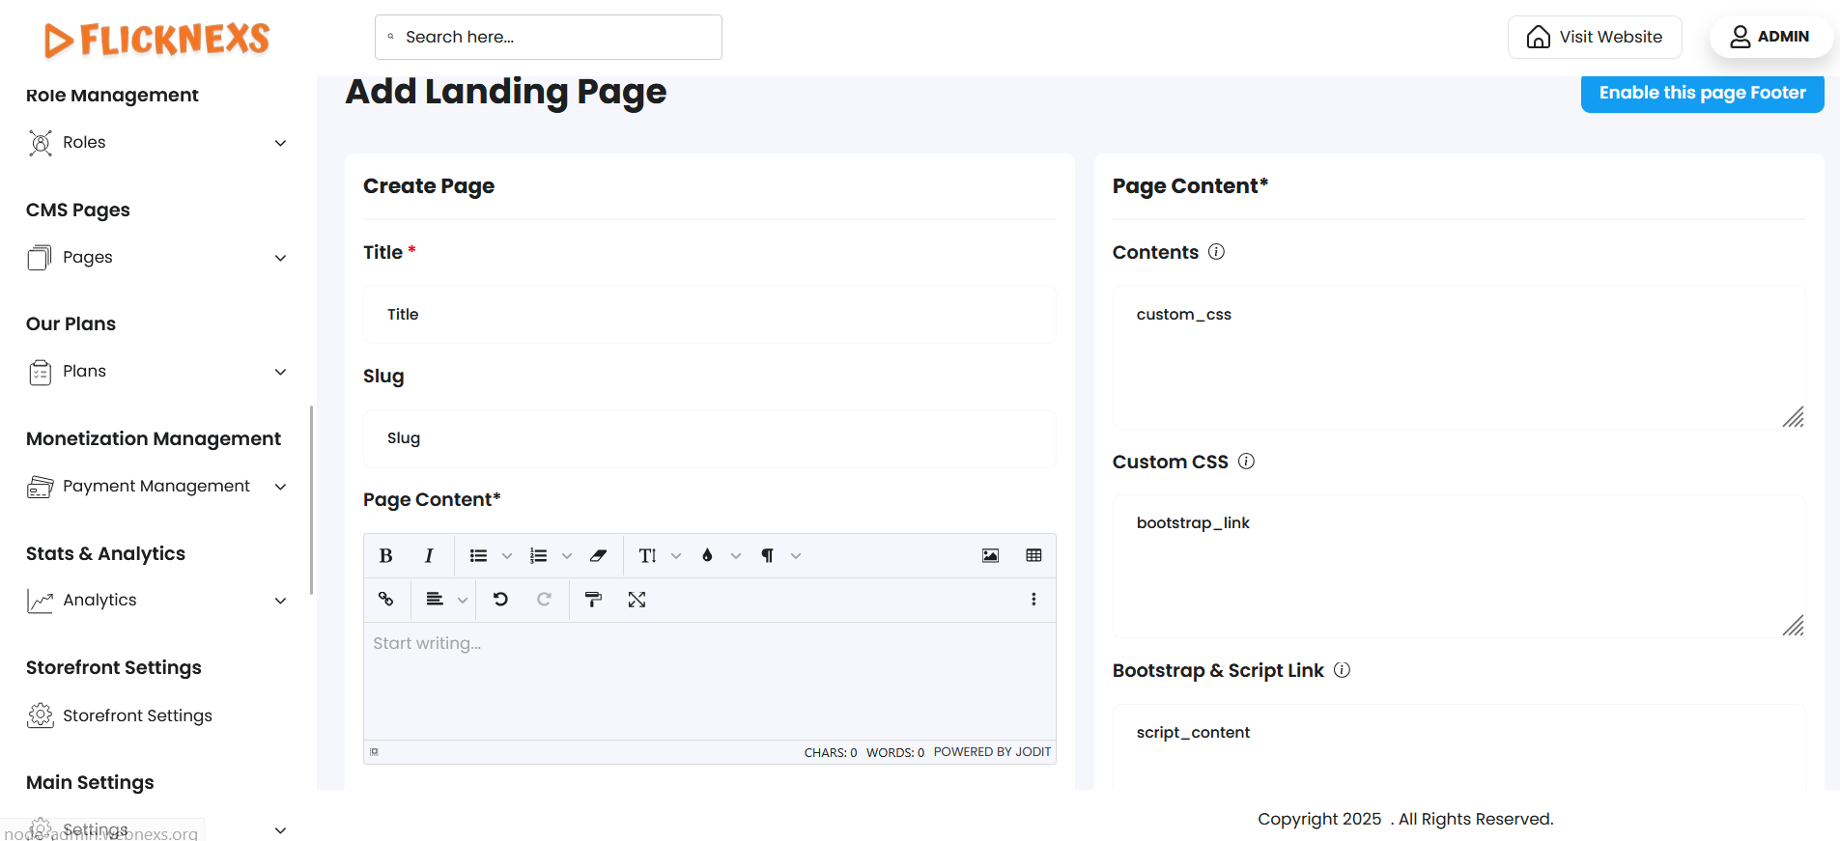The width and height of the screenshot is (1840, 841).
Task: Select the copy format paint roller icon
Action: 593,600
